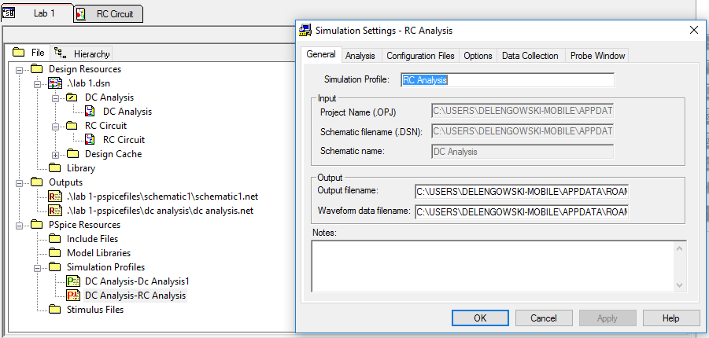This screenshot has width=709, height=338.
Task: Collapse the Design Resources tree node
Action: point(19,70)
